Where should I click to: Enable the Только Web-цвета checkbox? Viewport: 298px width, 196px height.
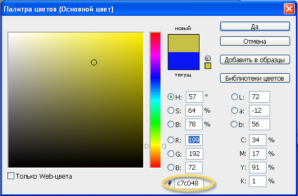click(11, 175)
